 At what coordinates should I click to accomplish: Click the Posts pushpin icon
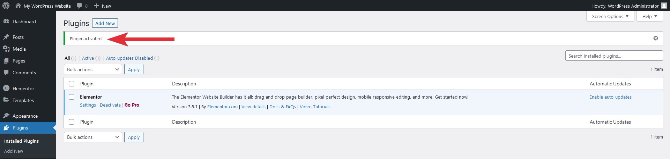point(6,37)
